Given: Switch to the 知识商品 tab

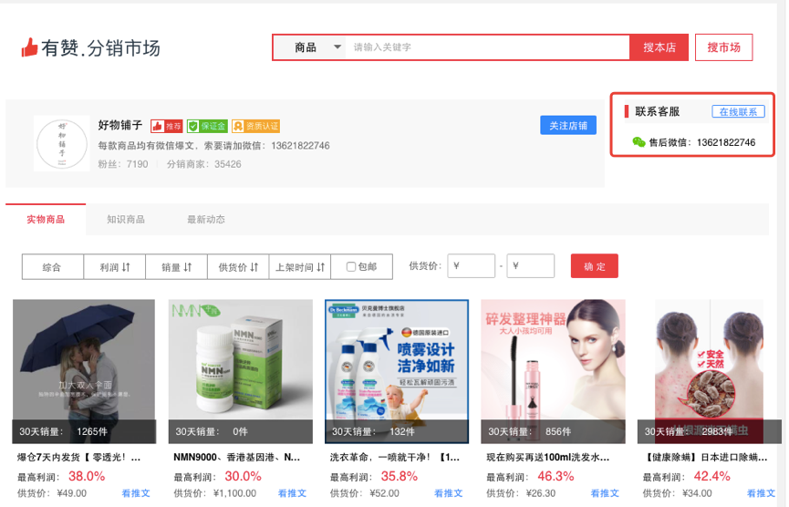Looking at the screenshot, I should [x=126, y=219].
